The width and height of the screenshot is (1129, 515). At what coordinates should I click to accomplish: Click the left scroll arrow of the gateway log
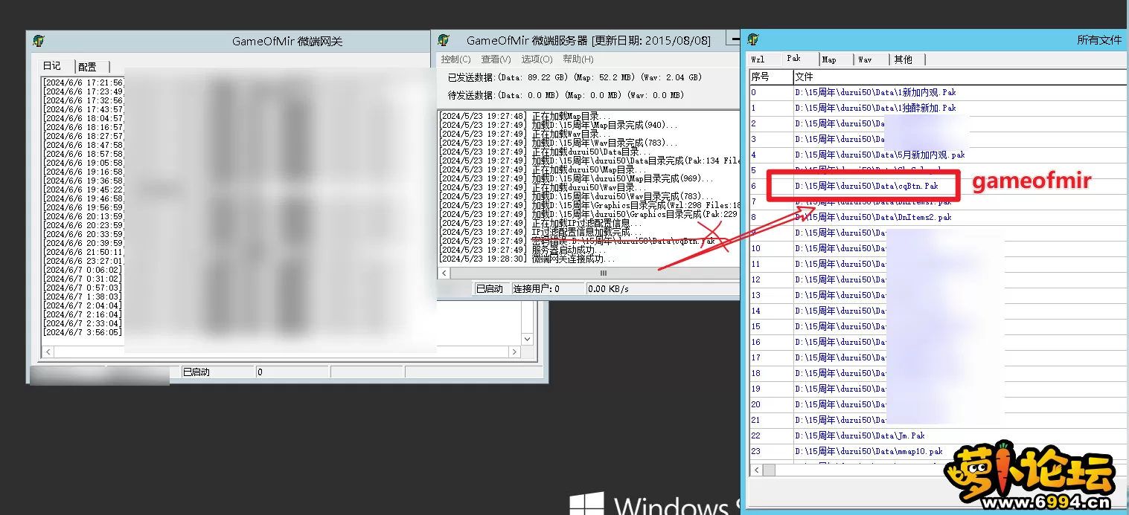49,352
